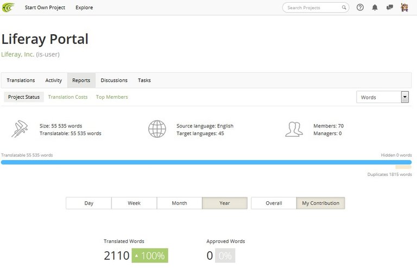Screen dimensions: 417x268
Task: Click the gray 0% approved badge
Action: tap(225, 256)
